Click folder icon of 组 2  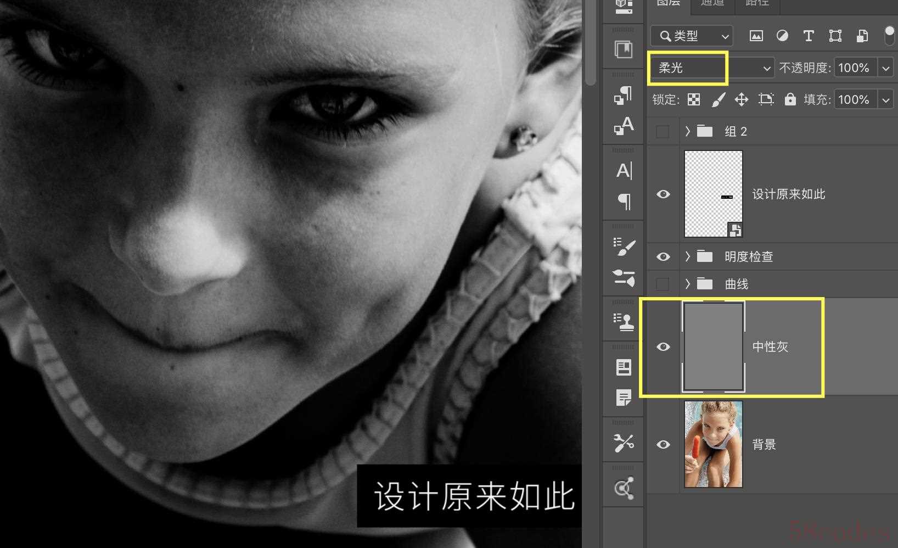point(704,131)
